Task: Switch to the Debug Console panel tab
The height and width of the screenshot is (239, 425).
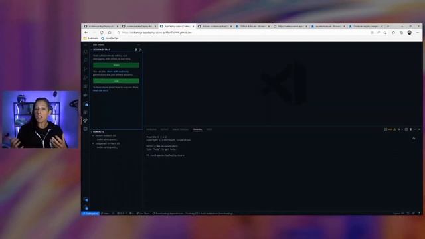Action: coord(180,129)
